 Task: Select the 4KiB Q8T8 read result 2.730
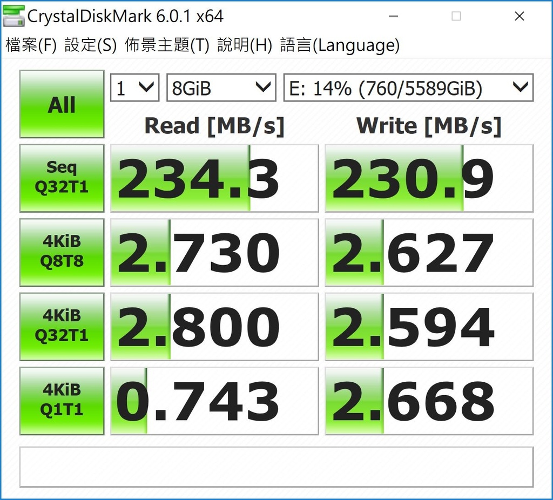coord(214,253)
